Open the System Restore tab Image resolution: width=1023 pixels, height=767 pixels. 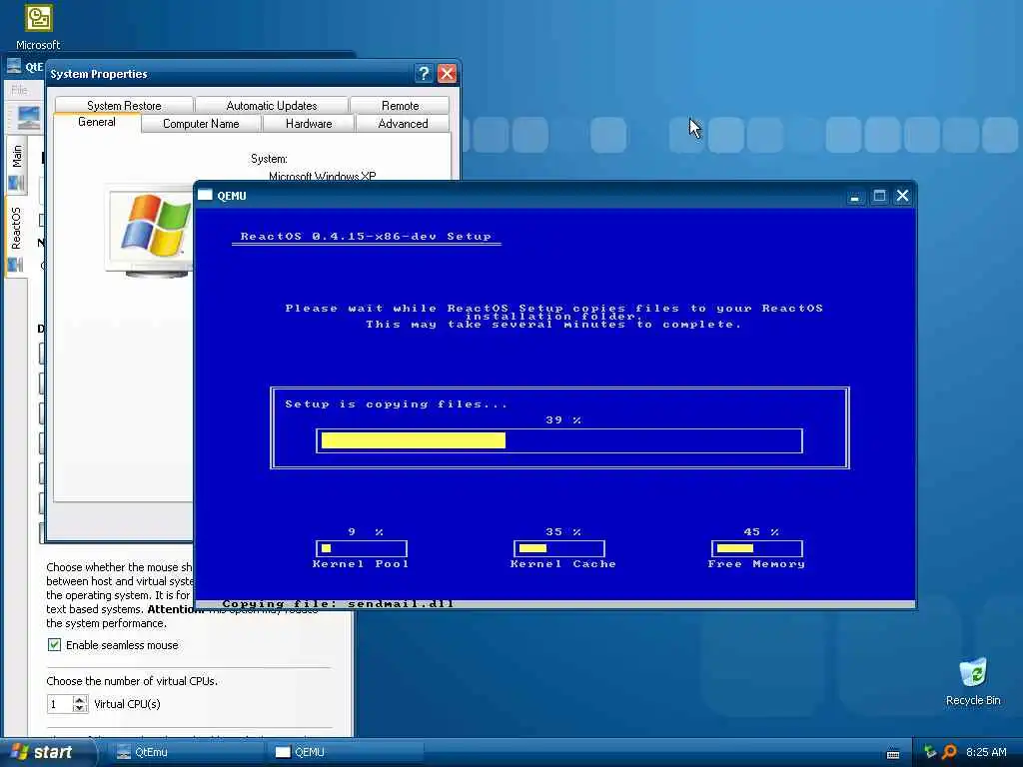click(x=124, y=105)
